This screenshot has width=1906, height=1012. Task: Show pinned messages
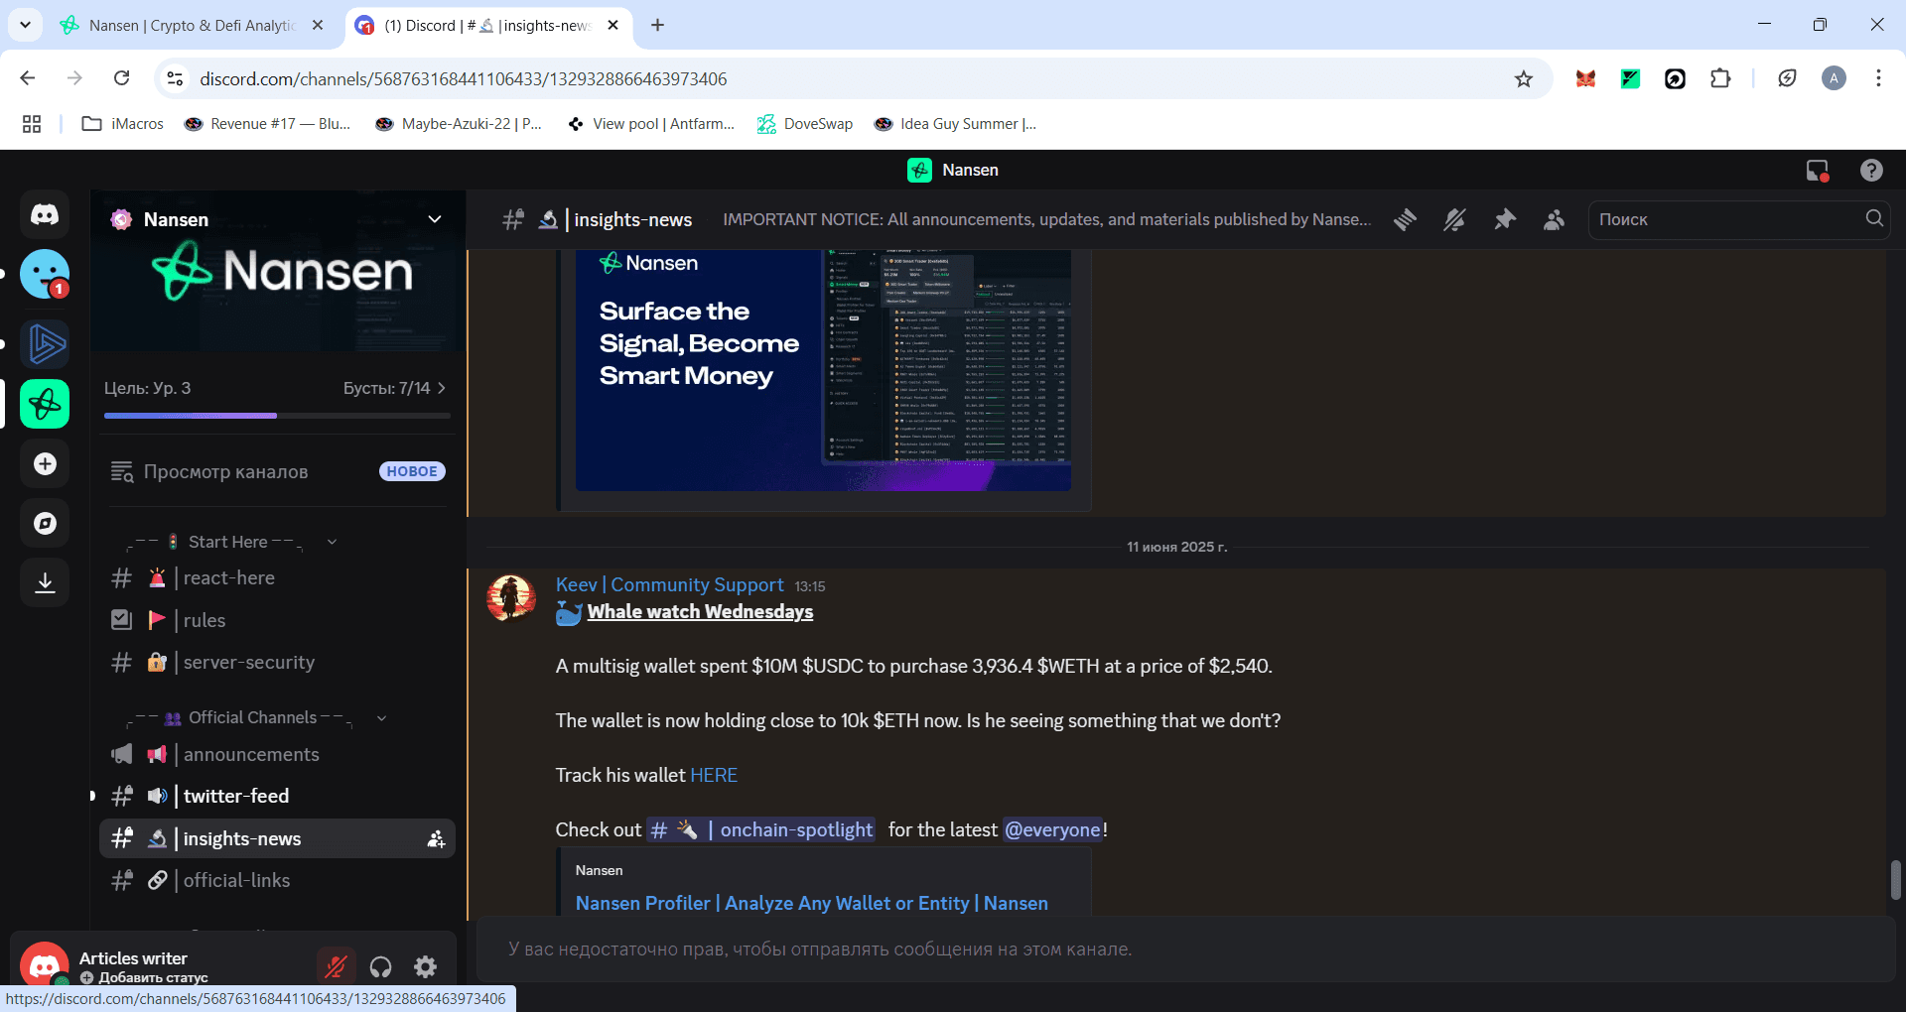tap(1505, 219)
